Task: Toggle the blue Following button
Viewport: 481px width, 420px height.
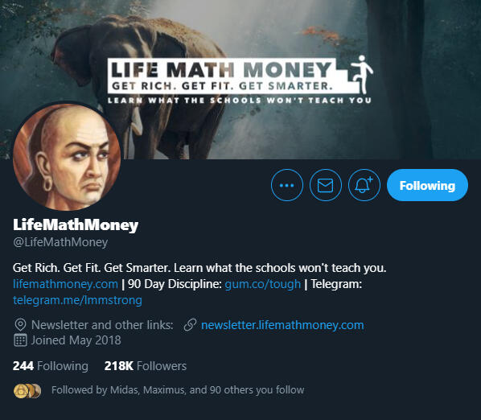Action: (427, 185)
